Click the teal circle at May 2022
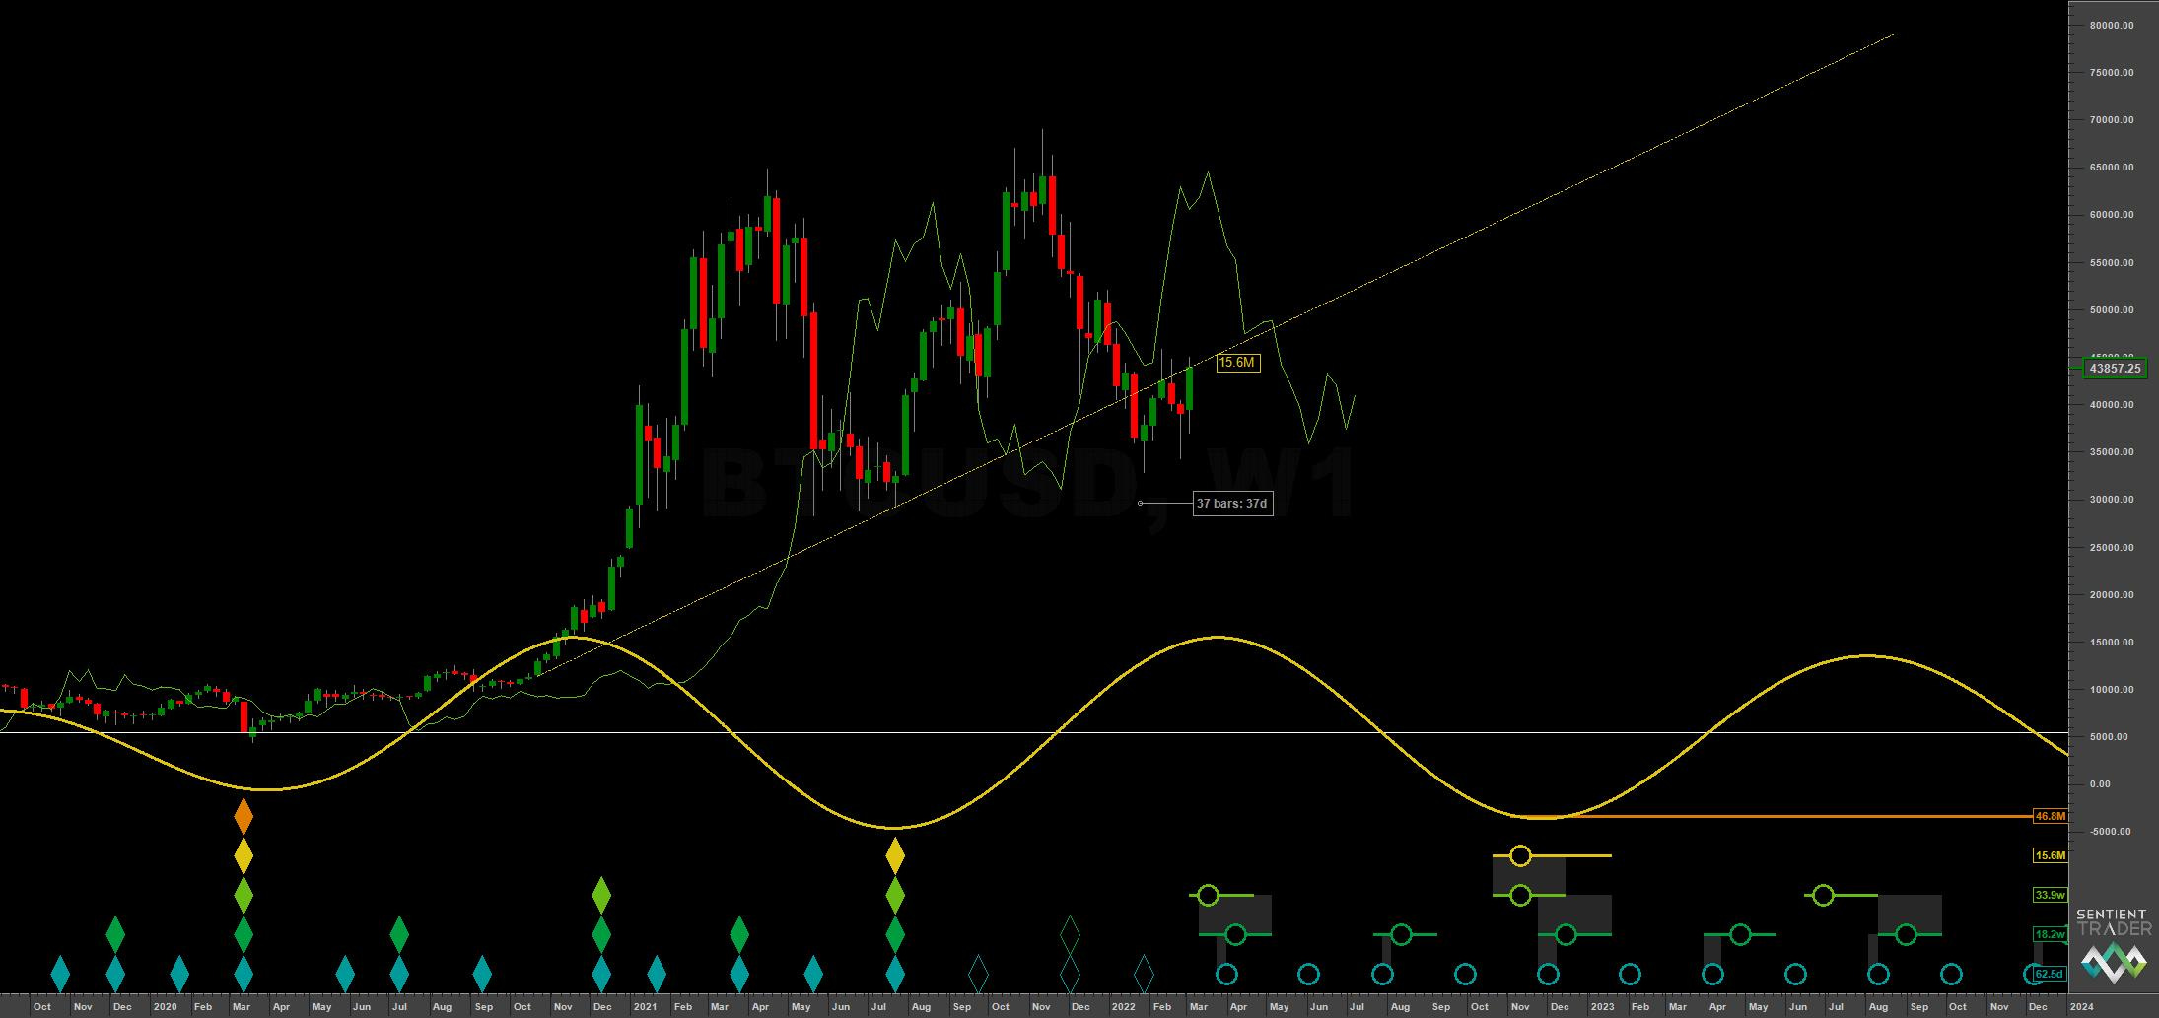The image size is (2159, 1018). (x=1308, y=974)
